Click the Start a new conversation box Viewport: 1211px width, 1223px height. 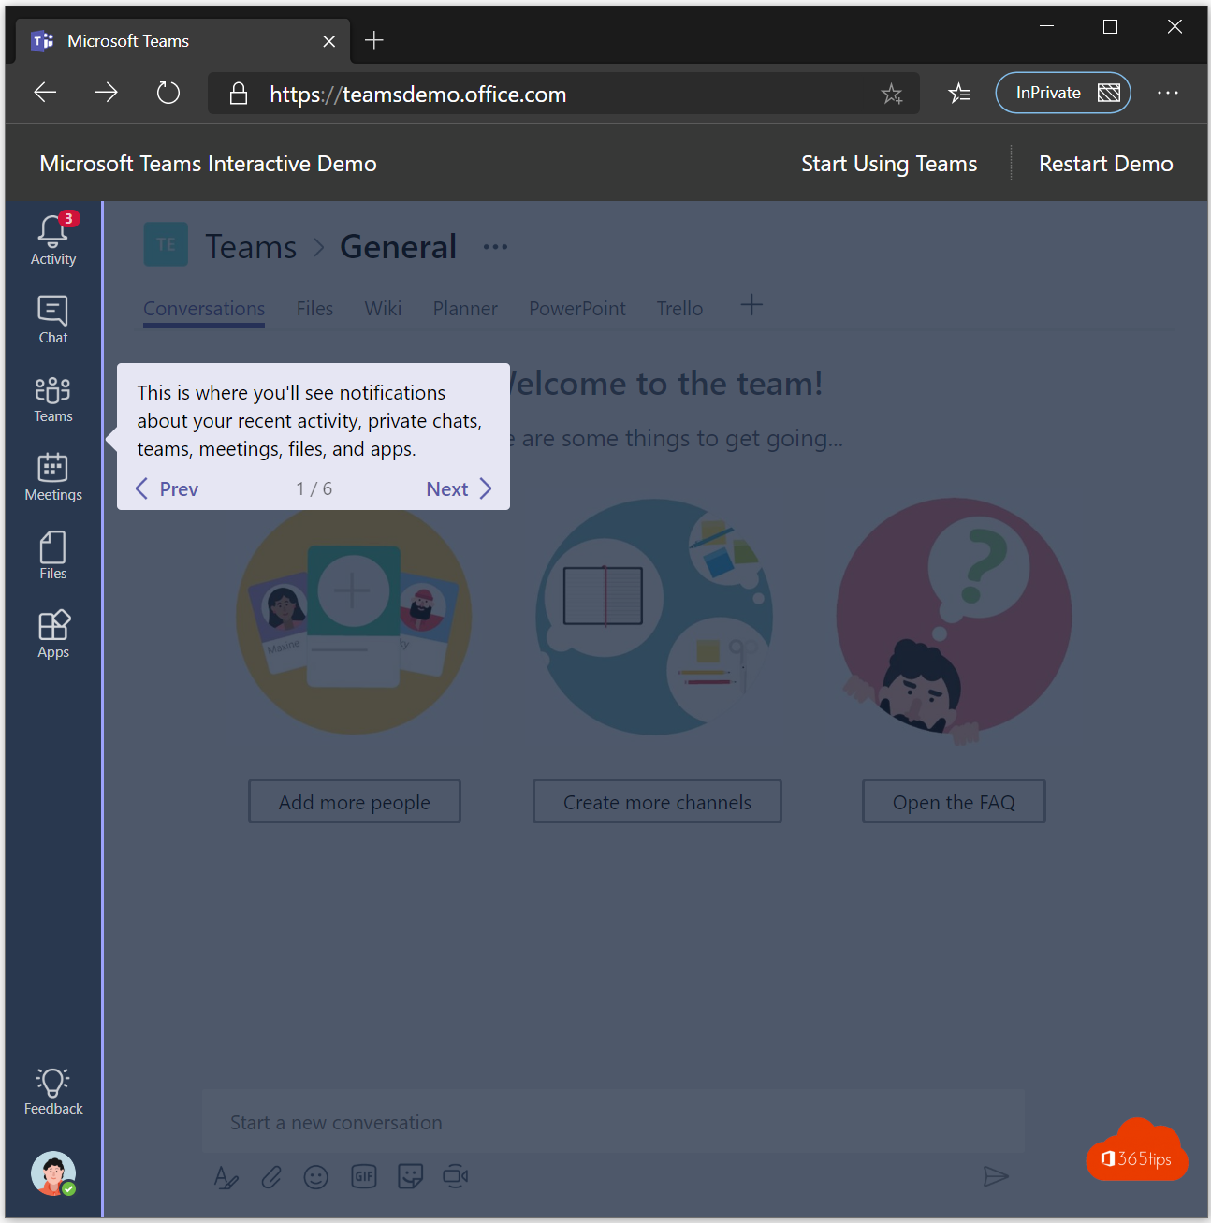coord(613,1122)
